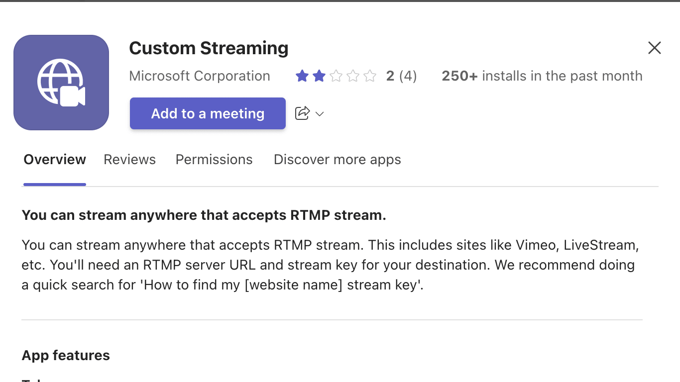Viewport: 680px width, 382px height.
Task: Click the fourth empty rating star
Action: [x=353, y=76]
